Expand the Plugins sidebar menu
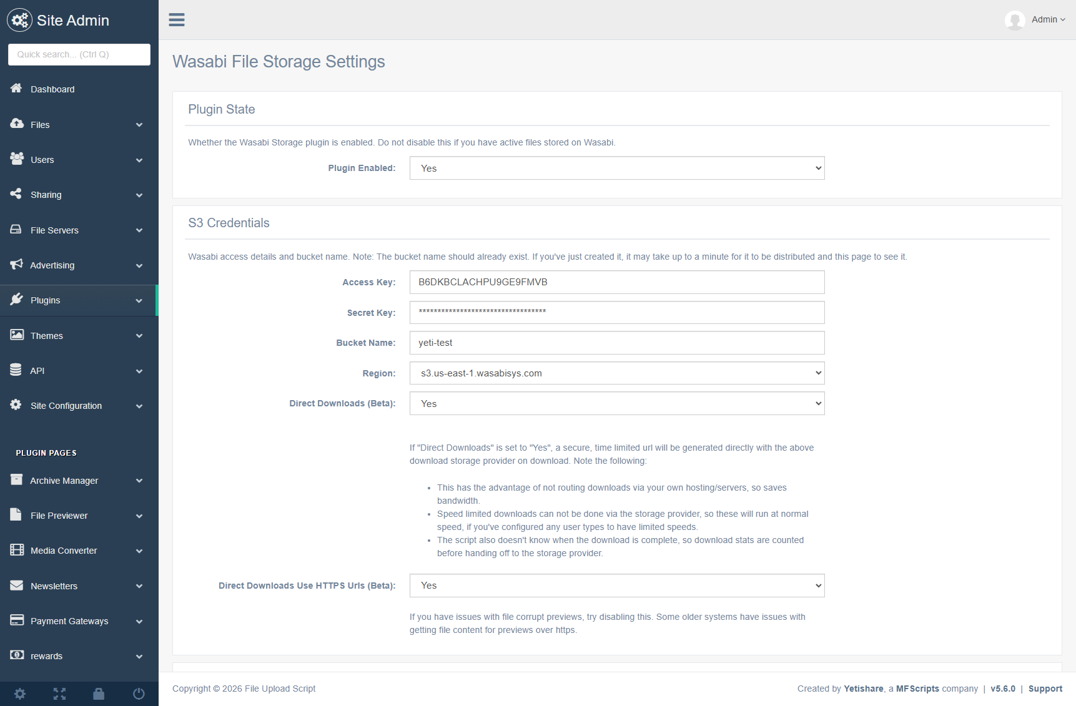Viewport: 1076px width, 706px height. click(78, 300)
